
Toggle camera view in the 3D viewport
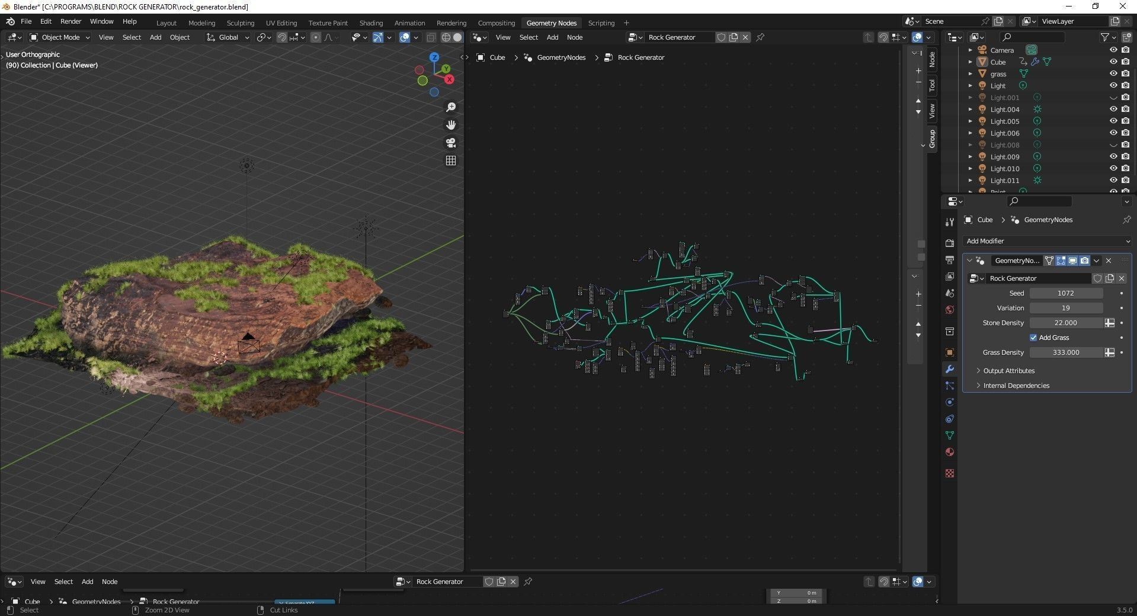(451, 143)
